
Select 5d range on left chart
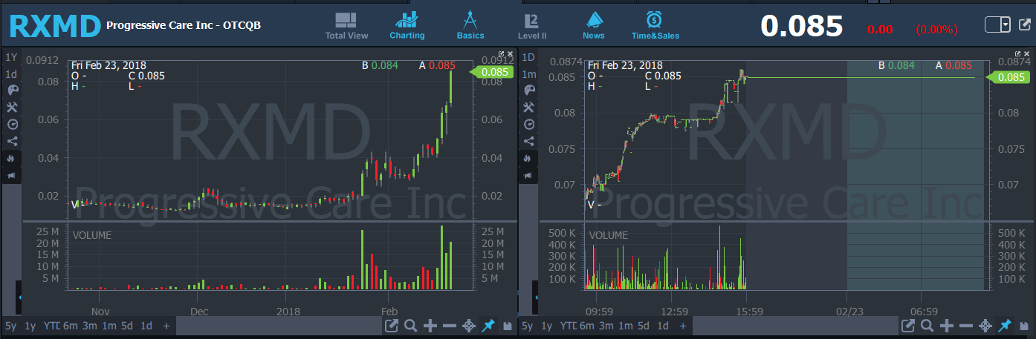[128, 326]
